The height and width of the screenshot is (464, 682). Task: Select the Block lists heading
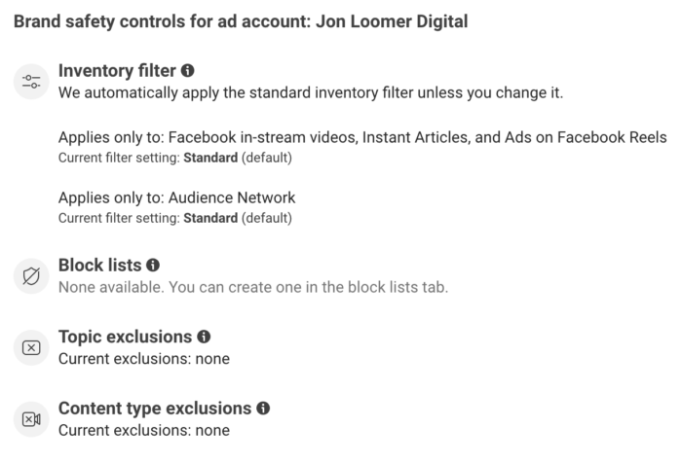click(100, 265)
